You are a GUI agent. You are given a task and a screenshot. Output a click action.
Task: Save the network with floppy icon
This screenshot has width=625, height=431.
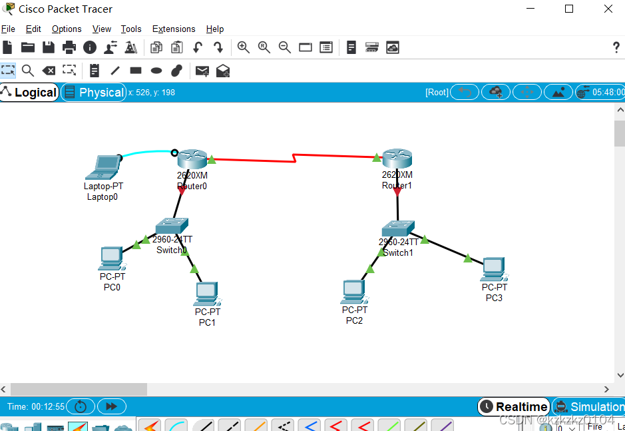48,47
